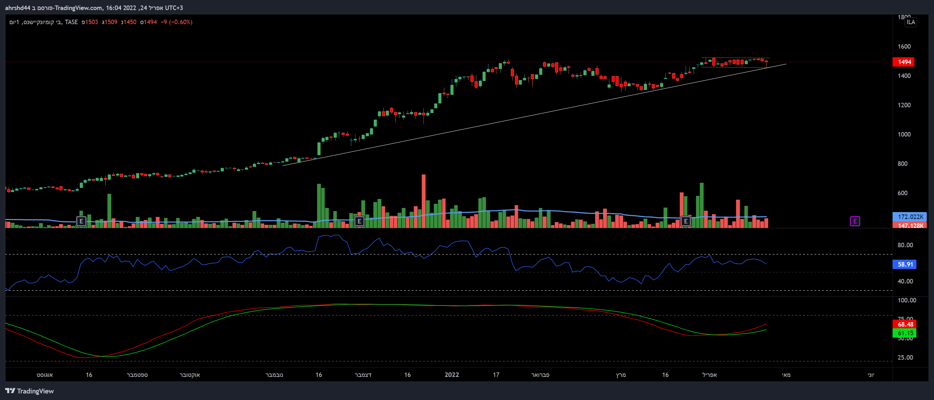934x400 pixels.
Task: Click the 1600 level on the price axis
Action: 904,46
